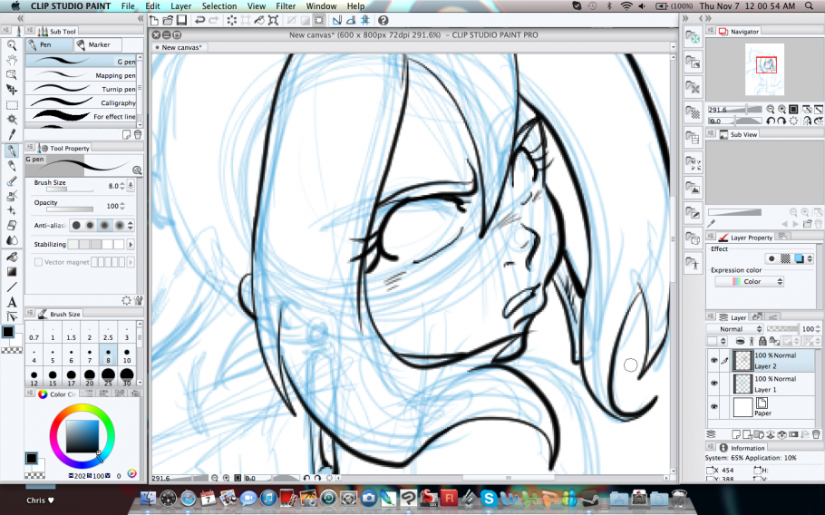This screenshot has width=825, height=515.
Task: Click the Open file icon
Action: pos(168,21)
